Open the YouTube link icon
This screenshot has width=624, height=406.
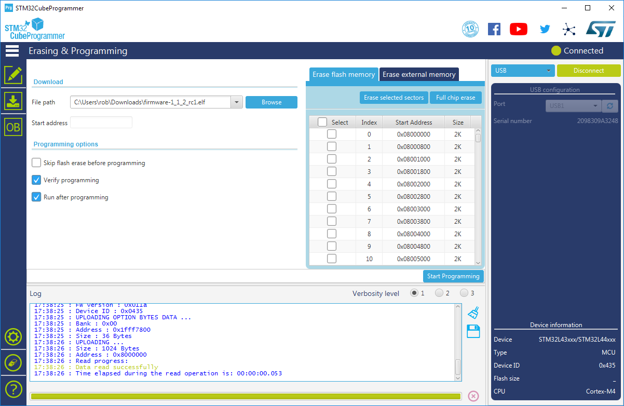519,29
